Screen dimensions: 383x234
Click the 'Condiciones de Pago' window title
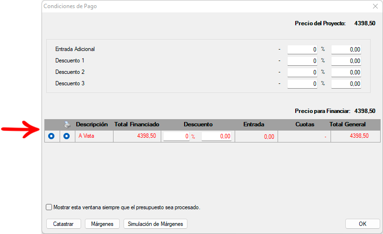pos(70,6)
